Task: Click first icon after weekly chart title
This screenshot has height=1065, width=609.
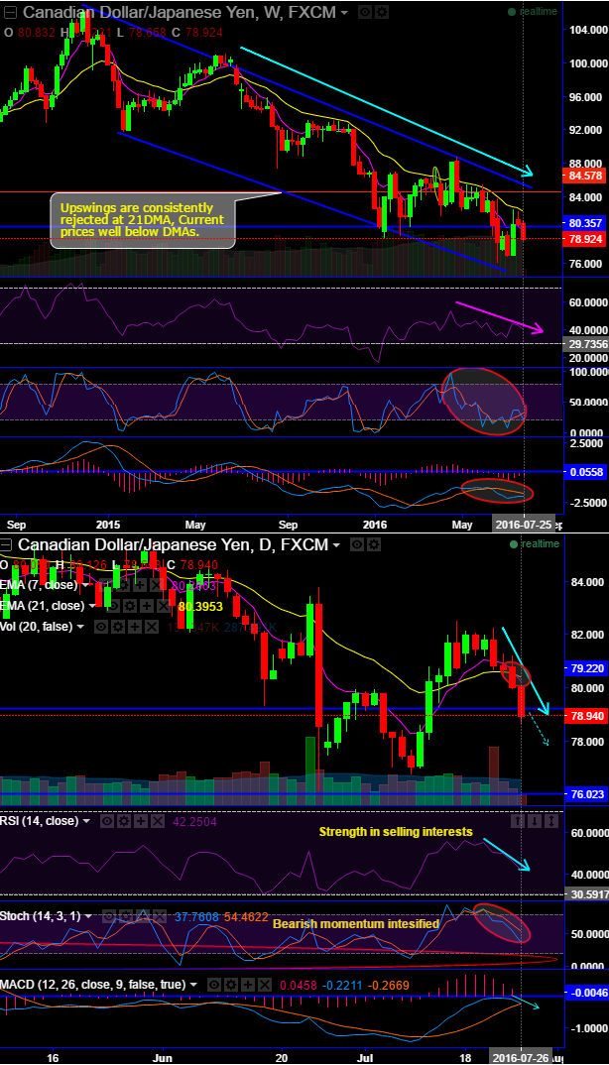Action: [x=363, y=13]
